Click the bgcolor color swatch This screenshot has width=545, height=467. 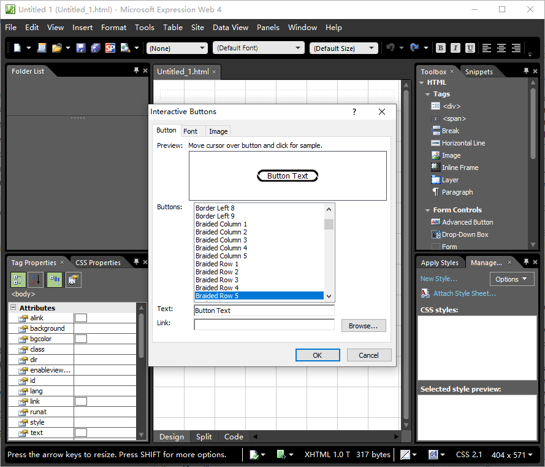(80, 339)
